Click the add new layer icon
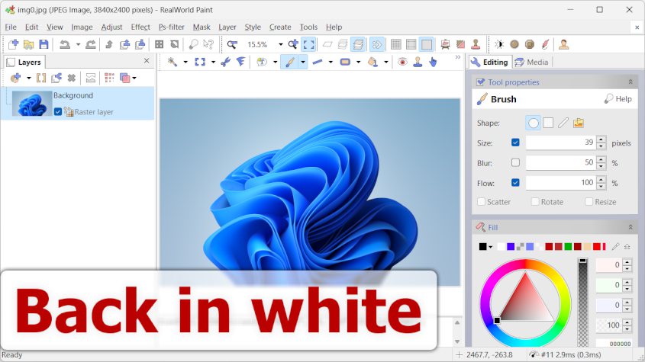This screenshot has height=362, width=645. coord(15,78)
